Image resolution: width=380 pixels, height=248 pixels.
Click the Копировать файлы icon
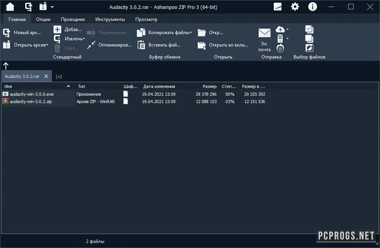pos(141,33)
